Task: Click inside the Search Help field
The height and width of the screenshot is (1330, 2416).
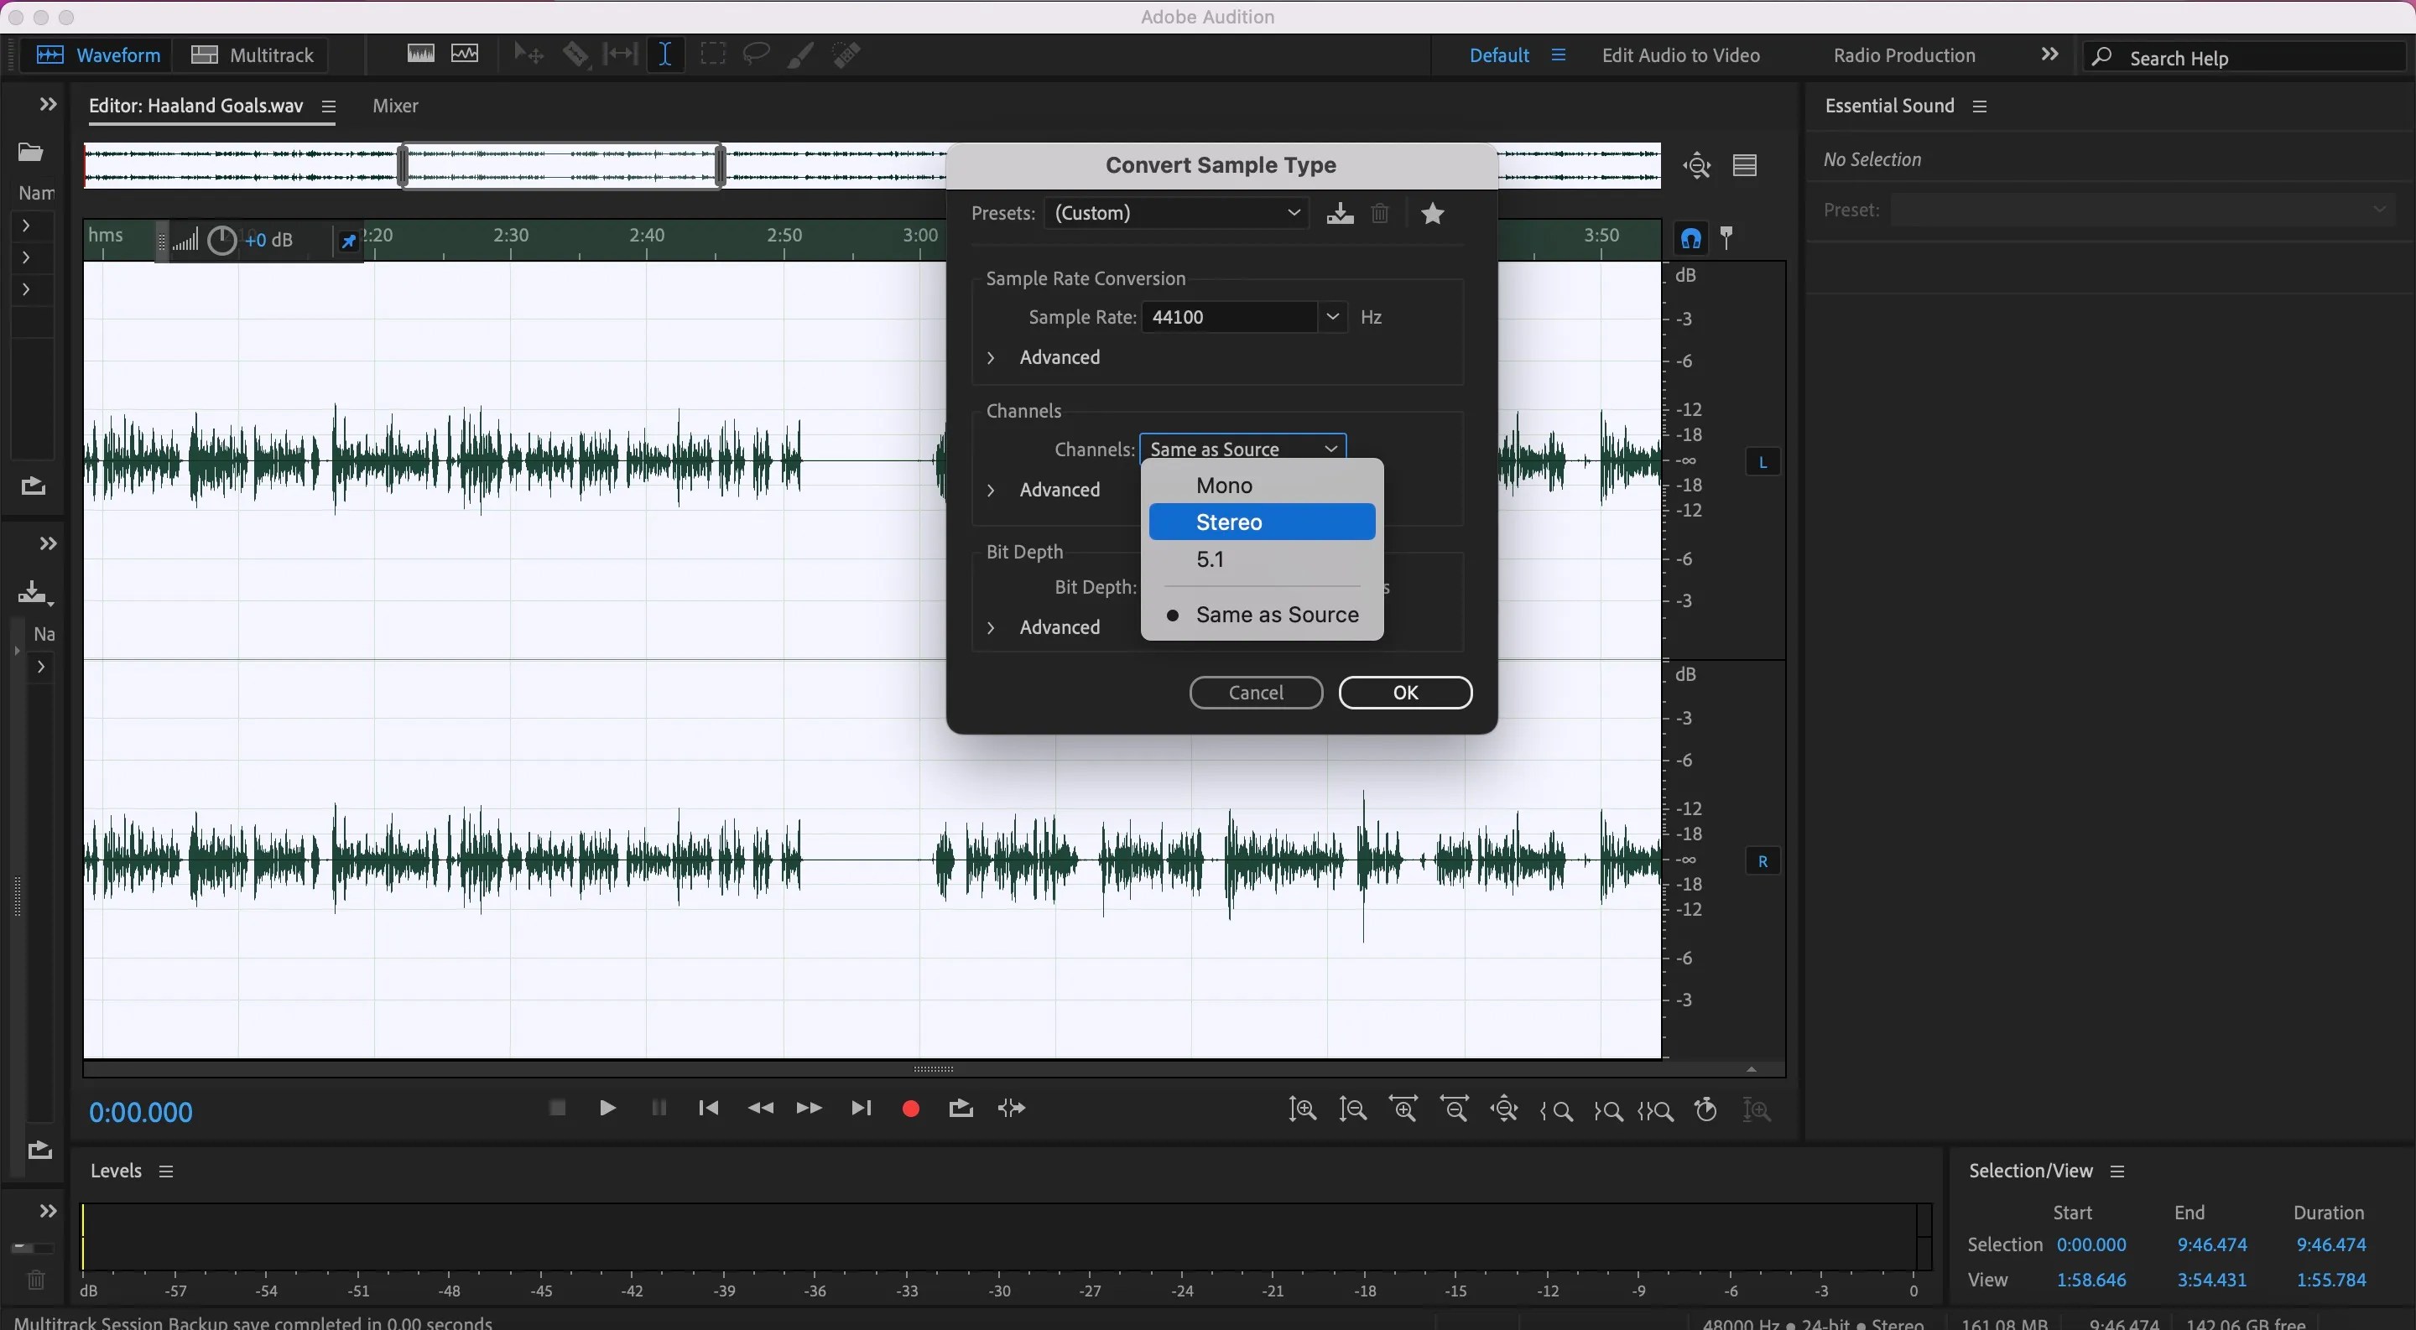Action: [2242, 56]
